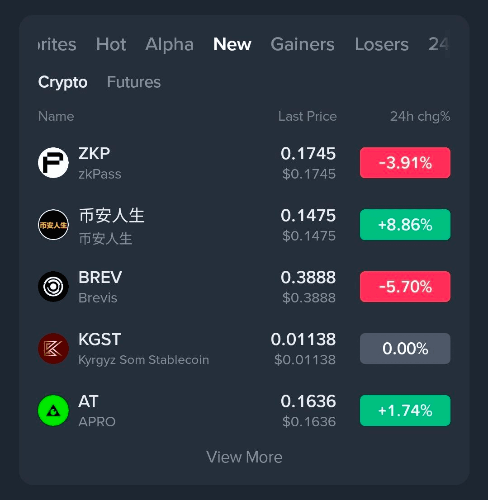The height and width of the screenshot is (500, 488).
Task: Select the Crypto sub-tab
Action: [x=63, y=82]
